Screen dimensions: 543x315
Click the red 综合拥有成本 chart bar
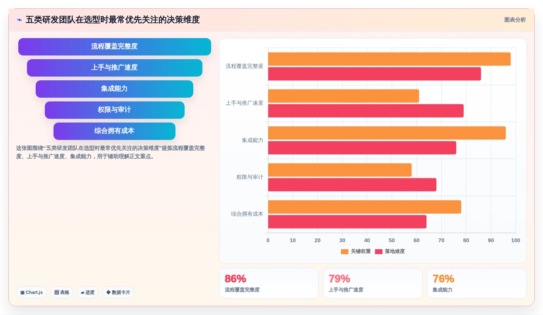point(347,221)
